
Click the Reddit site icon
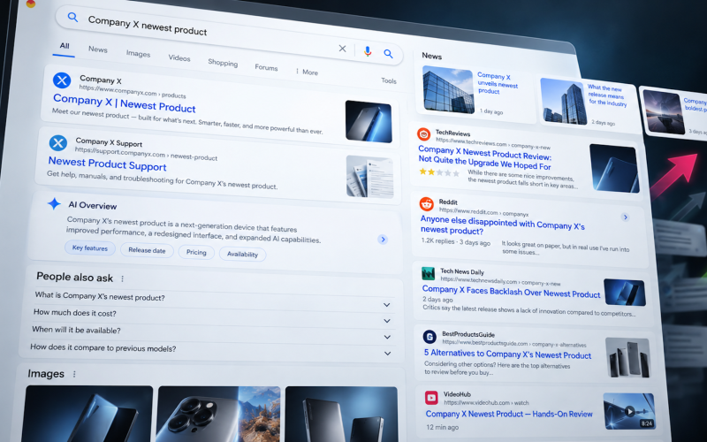pos(426,204)
